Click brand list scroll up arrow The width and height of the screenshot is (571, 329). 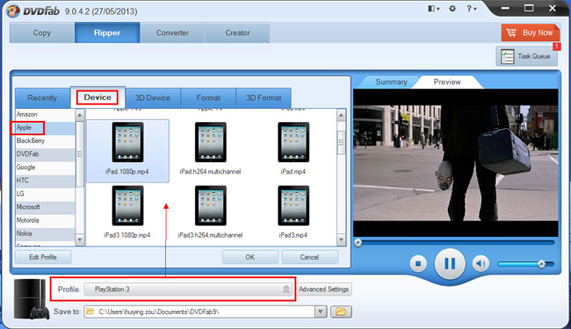[x=80, y=116]
